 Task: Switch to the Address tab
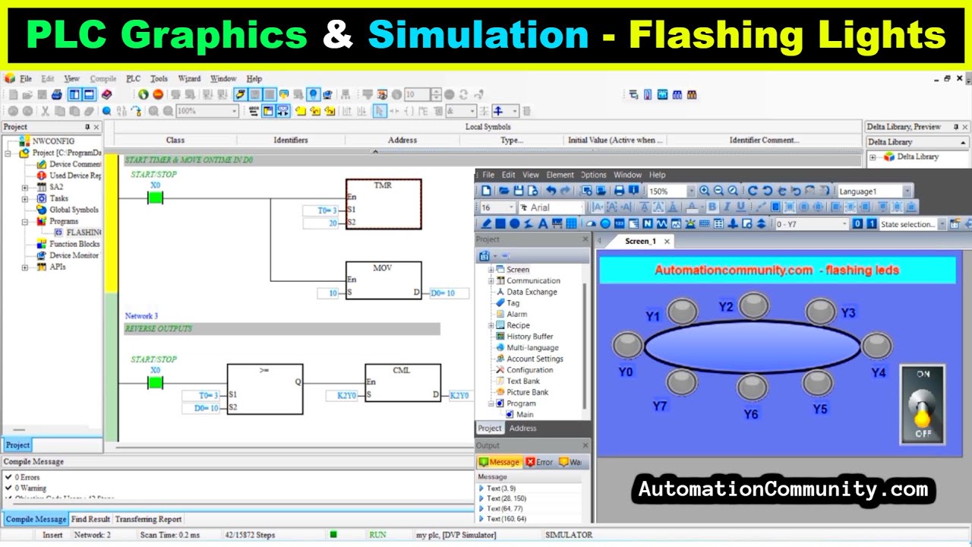(522, 428)
